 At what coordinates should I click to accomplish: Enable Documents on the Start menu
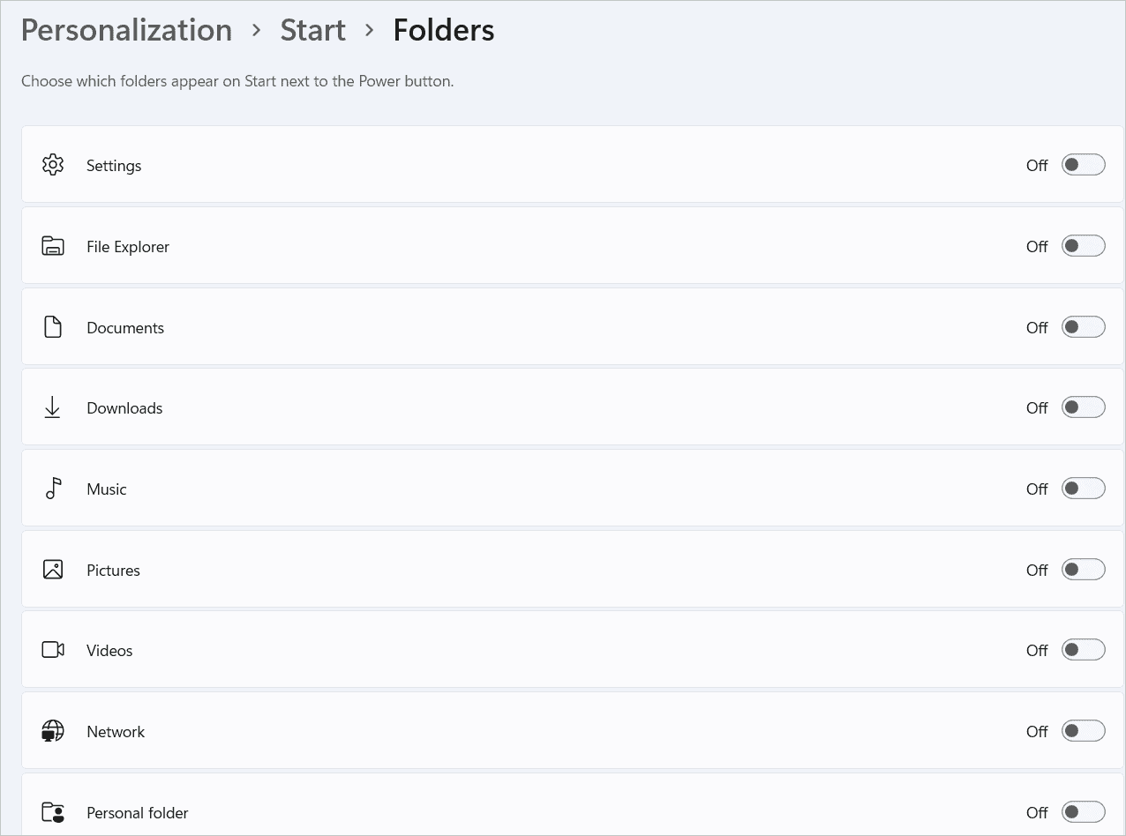point(1083,327)
